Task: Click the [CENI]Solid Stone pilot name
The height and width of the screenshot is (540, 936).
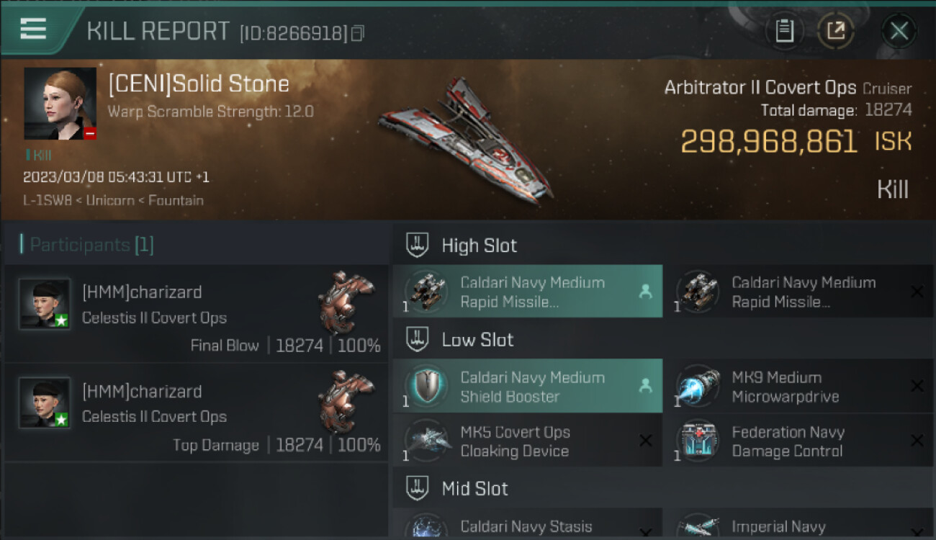Action: (199, 84)
